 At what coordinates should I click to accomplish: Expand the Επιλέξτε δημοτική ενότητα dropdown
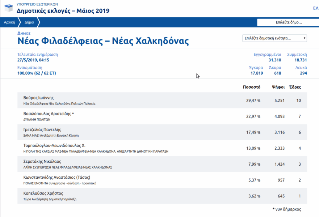pos(274,38)
